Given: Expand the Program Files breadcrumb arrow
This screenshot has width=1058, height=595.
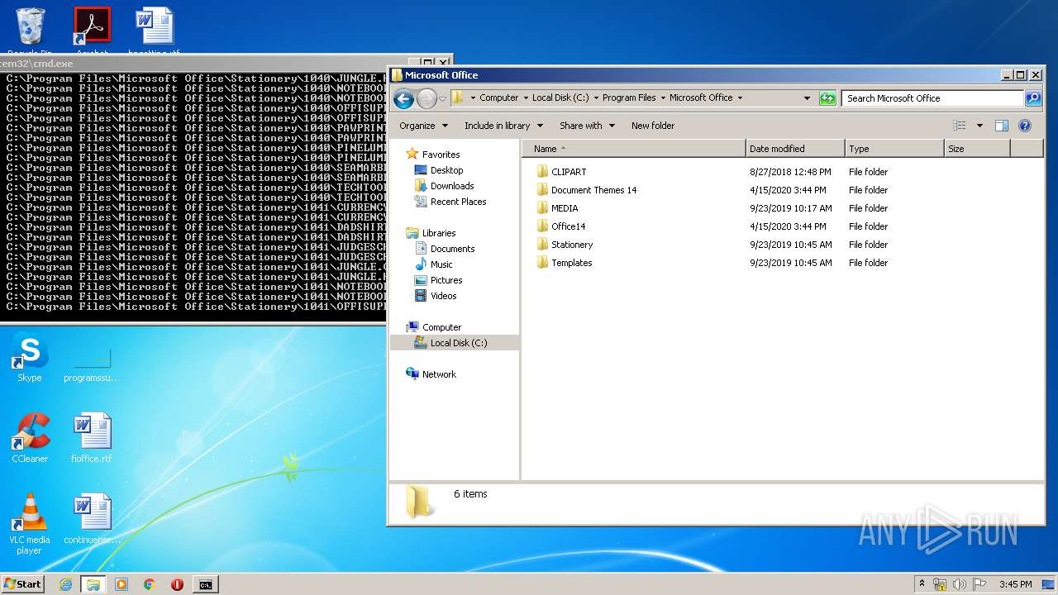Looking at the screenshot, I should click(x=663, y=98).
